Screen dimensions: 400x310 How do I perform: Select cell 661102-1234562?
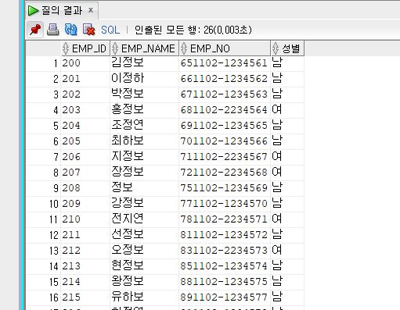[225, 79]
